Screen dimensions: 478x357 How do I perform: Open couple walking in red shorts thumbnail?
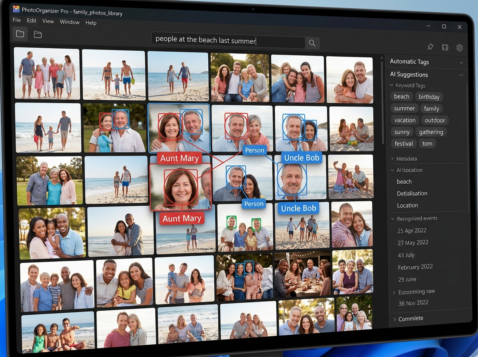(x=178, y=76)
